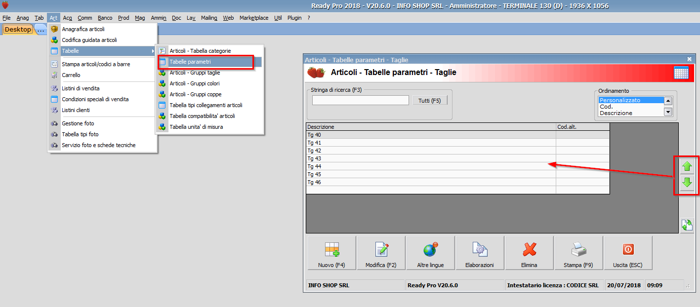The width and height of the screenshot is (700, 307).
Task: Select Stampa articoli/codici a barre
Action: (x=103, y=64)
